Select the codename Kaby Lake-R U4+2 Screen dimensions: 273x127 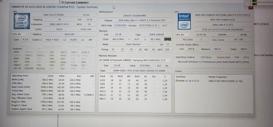tap(59, 24)
